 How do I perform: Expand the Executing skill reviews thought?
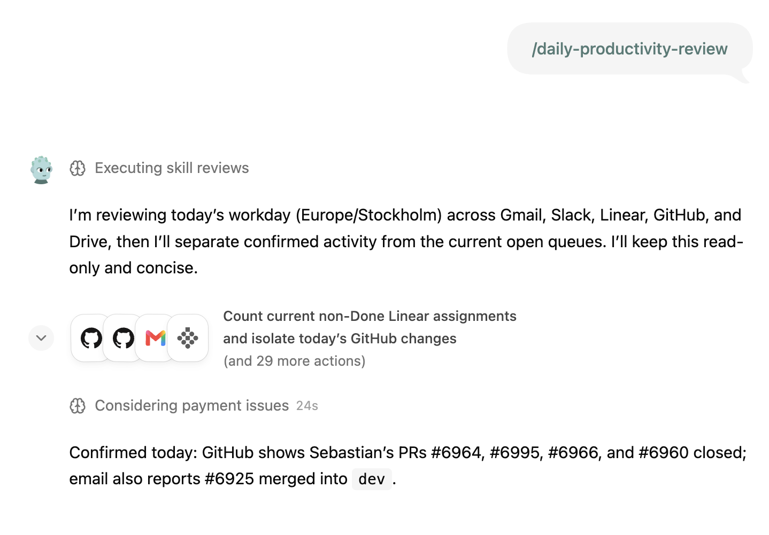(172, 168)
